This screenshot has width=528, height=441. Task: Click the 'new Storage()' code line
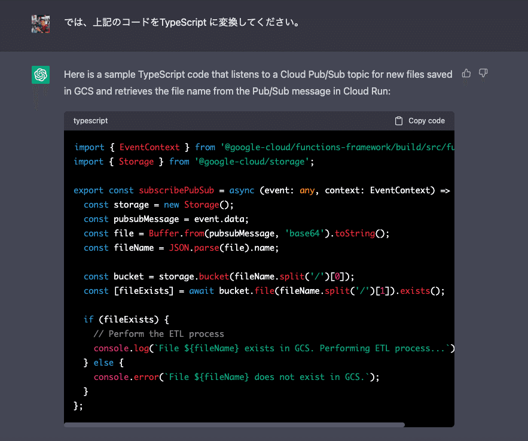pyautogui.click(x=151, y=205)
